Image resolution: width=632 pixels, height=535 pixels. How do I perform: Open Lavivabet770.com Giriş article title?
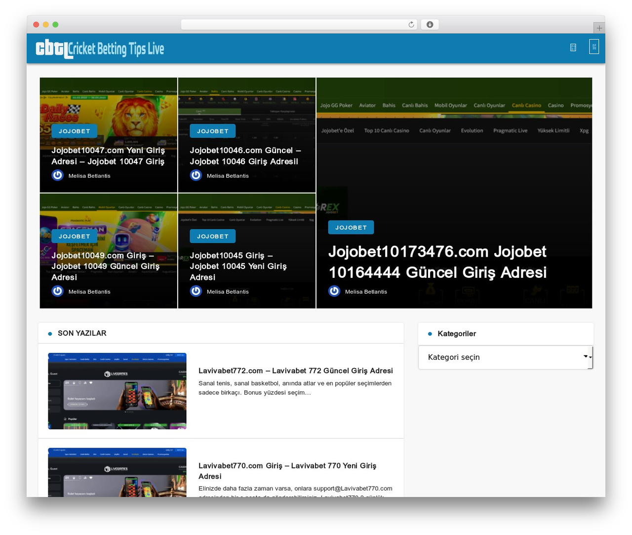[287, 471]
